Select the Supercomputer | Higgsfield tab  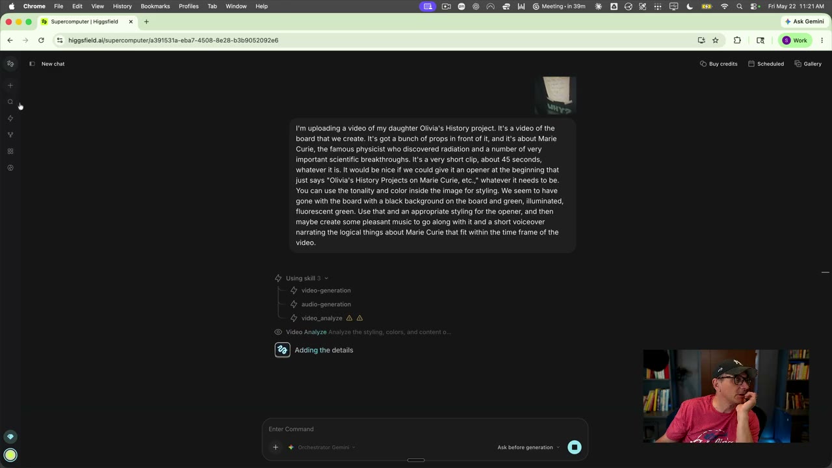87,21
